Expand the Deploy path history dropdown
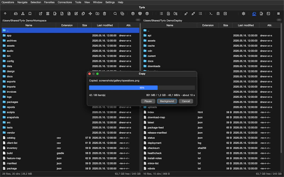This screenshot has width=284, height=177. (279, 20)
